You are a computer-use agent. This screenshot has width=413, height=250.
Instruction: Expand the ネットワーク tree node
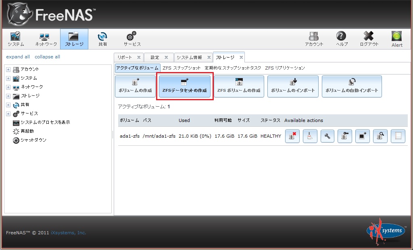[8, 87]
